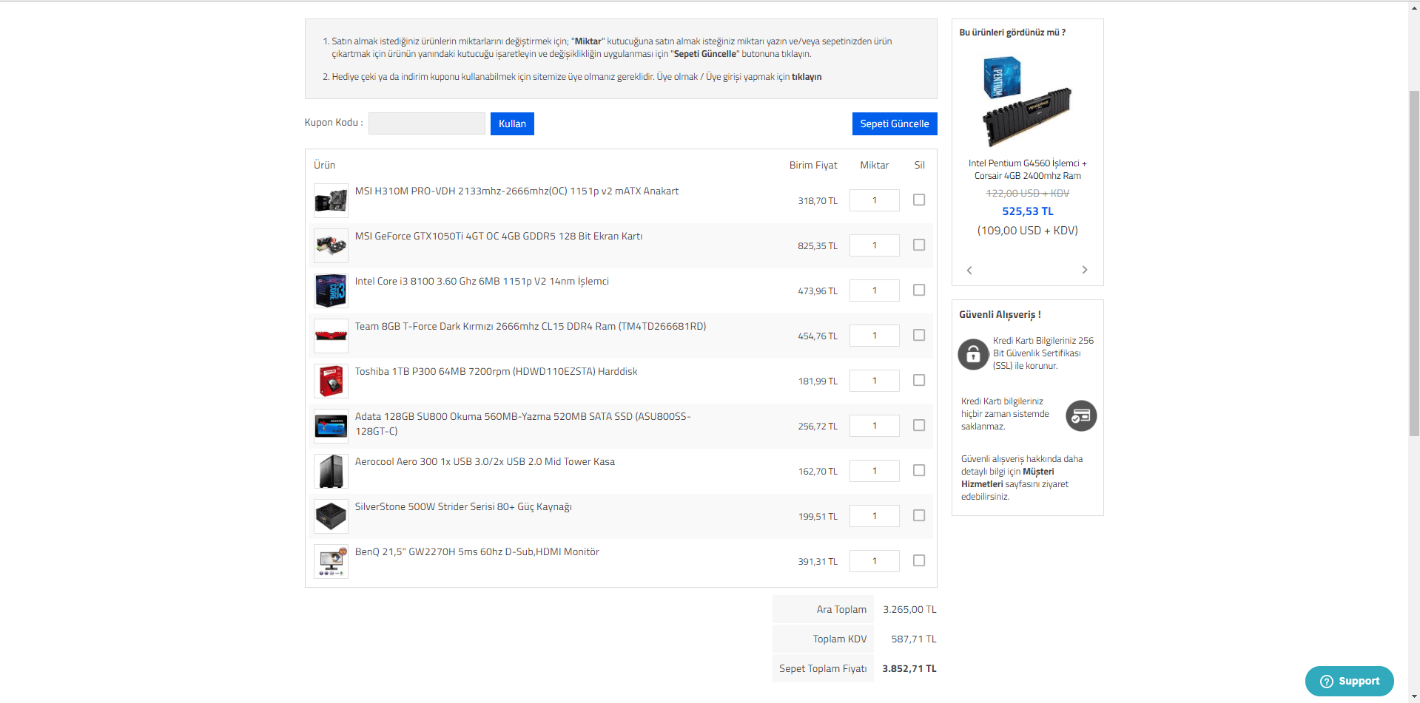This screenshot has height=703, width=1420.
Task: Focus the quantity field for Intel Core i3 8100
Action: point(875,291)
